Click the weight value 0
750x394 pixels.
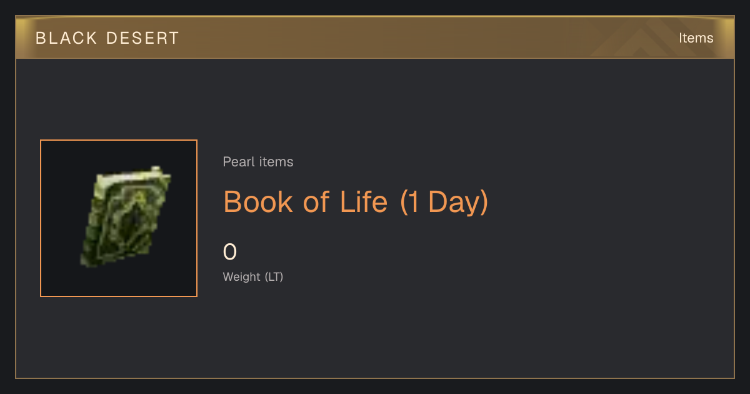click(230, 252)
